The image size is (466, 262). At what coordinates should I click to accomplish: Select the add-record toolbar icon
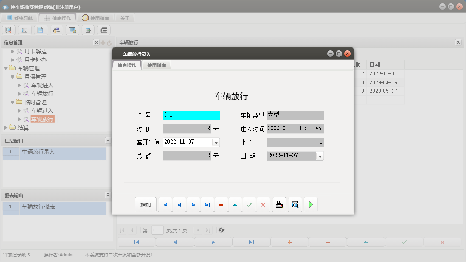[x=88, y=30]
